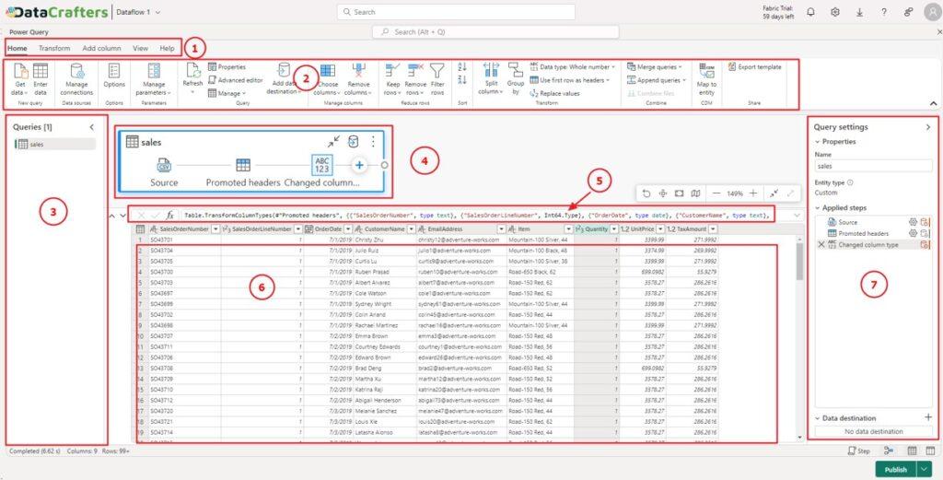Open settings gear for Promoted headers step
Image resolution: width=943 pixels, height=480 pixels.
913,233
